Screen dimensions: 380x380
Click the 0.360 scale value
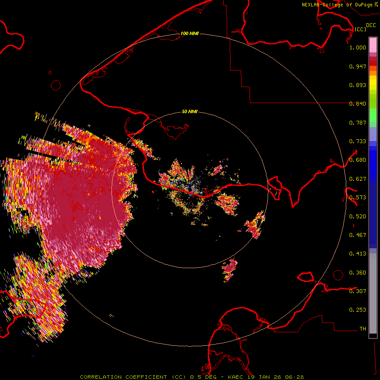click(x=358, y=273)
